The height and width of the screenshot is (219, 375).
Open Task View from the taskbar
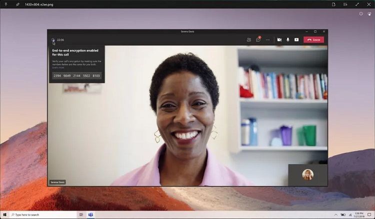pos(80,215)
